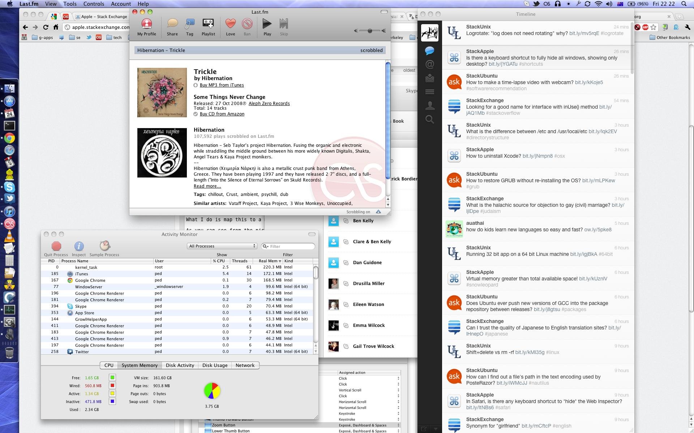
Task: Open Twitter lists icon
Action: [429, 92]
